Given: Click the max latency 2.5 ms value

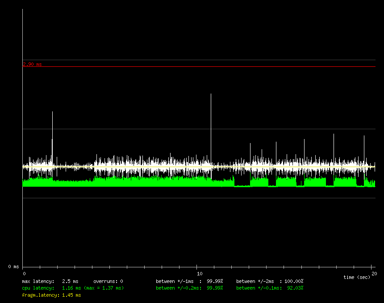Looking at the screenshot, I should (70, 281).
